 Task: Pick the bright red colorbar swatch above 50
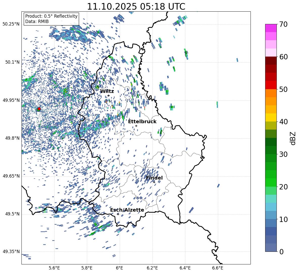pos(271,85)
